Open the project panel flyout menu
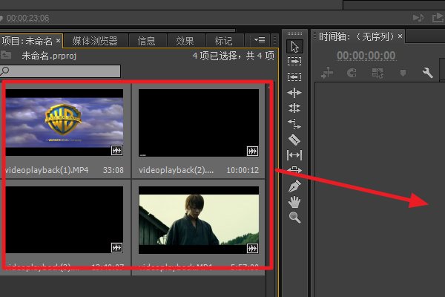This screenshot has width=445, height=297. pos(259,40)
